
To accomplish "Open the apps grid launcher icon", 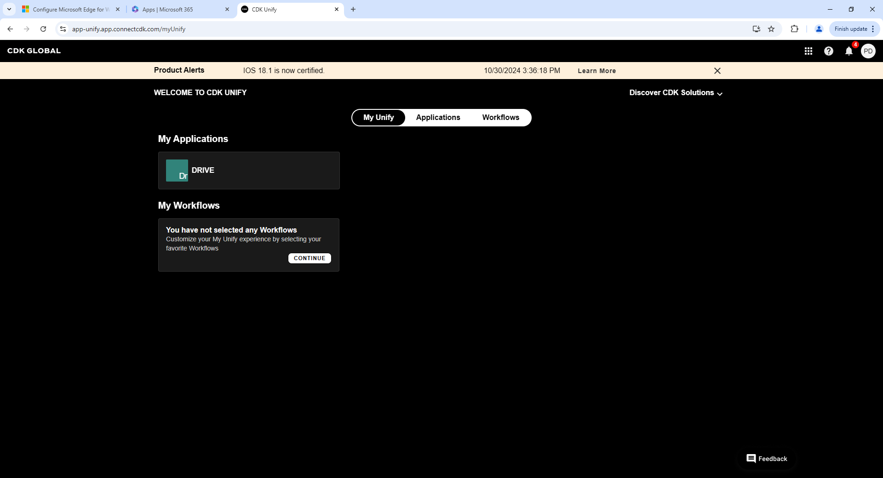I will (808, 51).
